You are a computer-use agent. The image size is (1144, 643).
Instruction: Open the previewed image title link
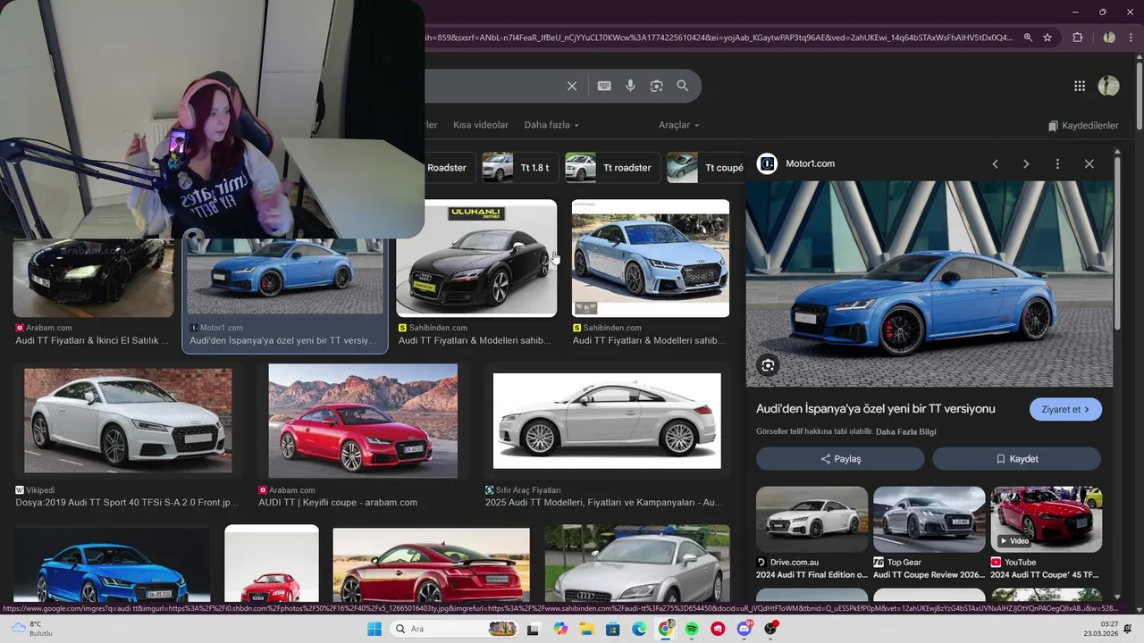point(876,409)
